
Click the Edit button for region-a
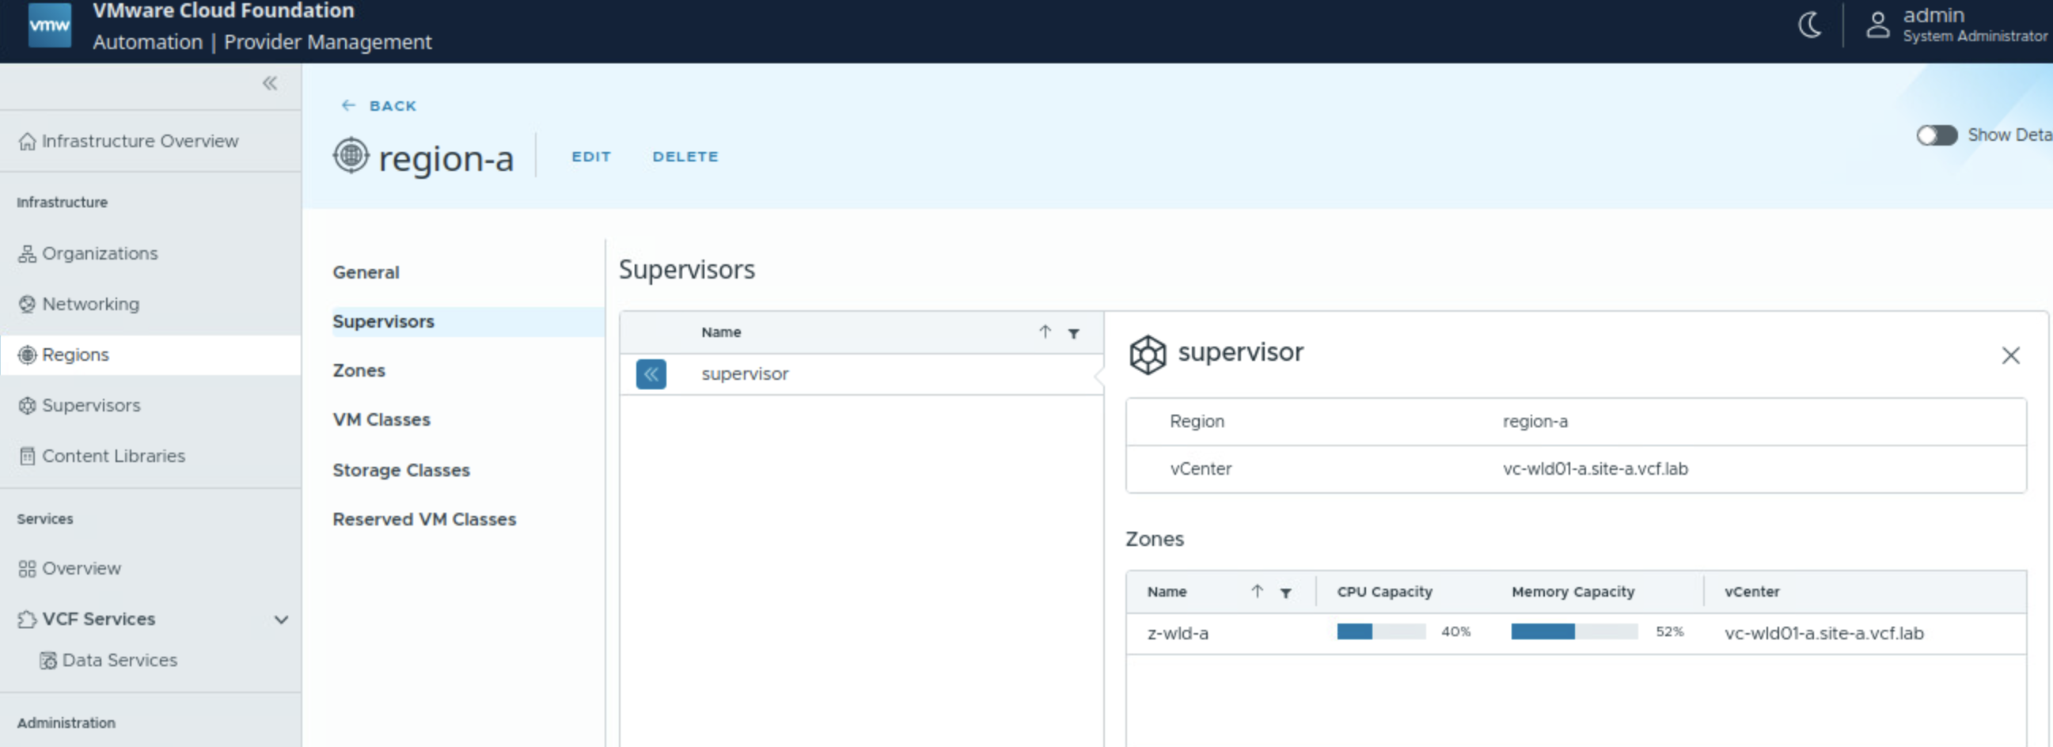pos(590,157)
